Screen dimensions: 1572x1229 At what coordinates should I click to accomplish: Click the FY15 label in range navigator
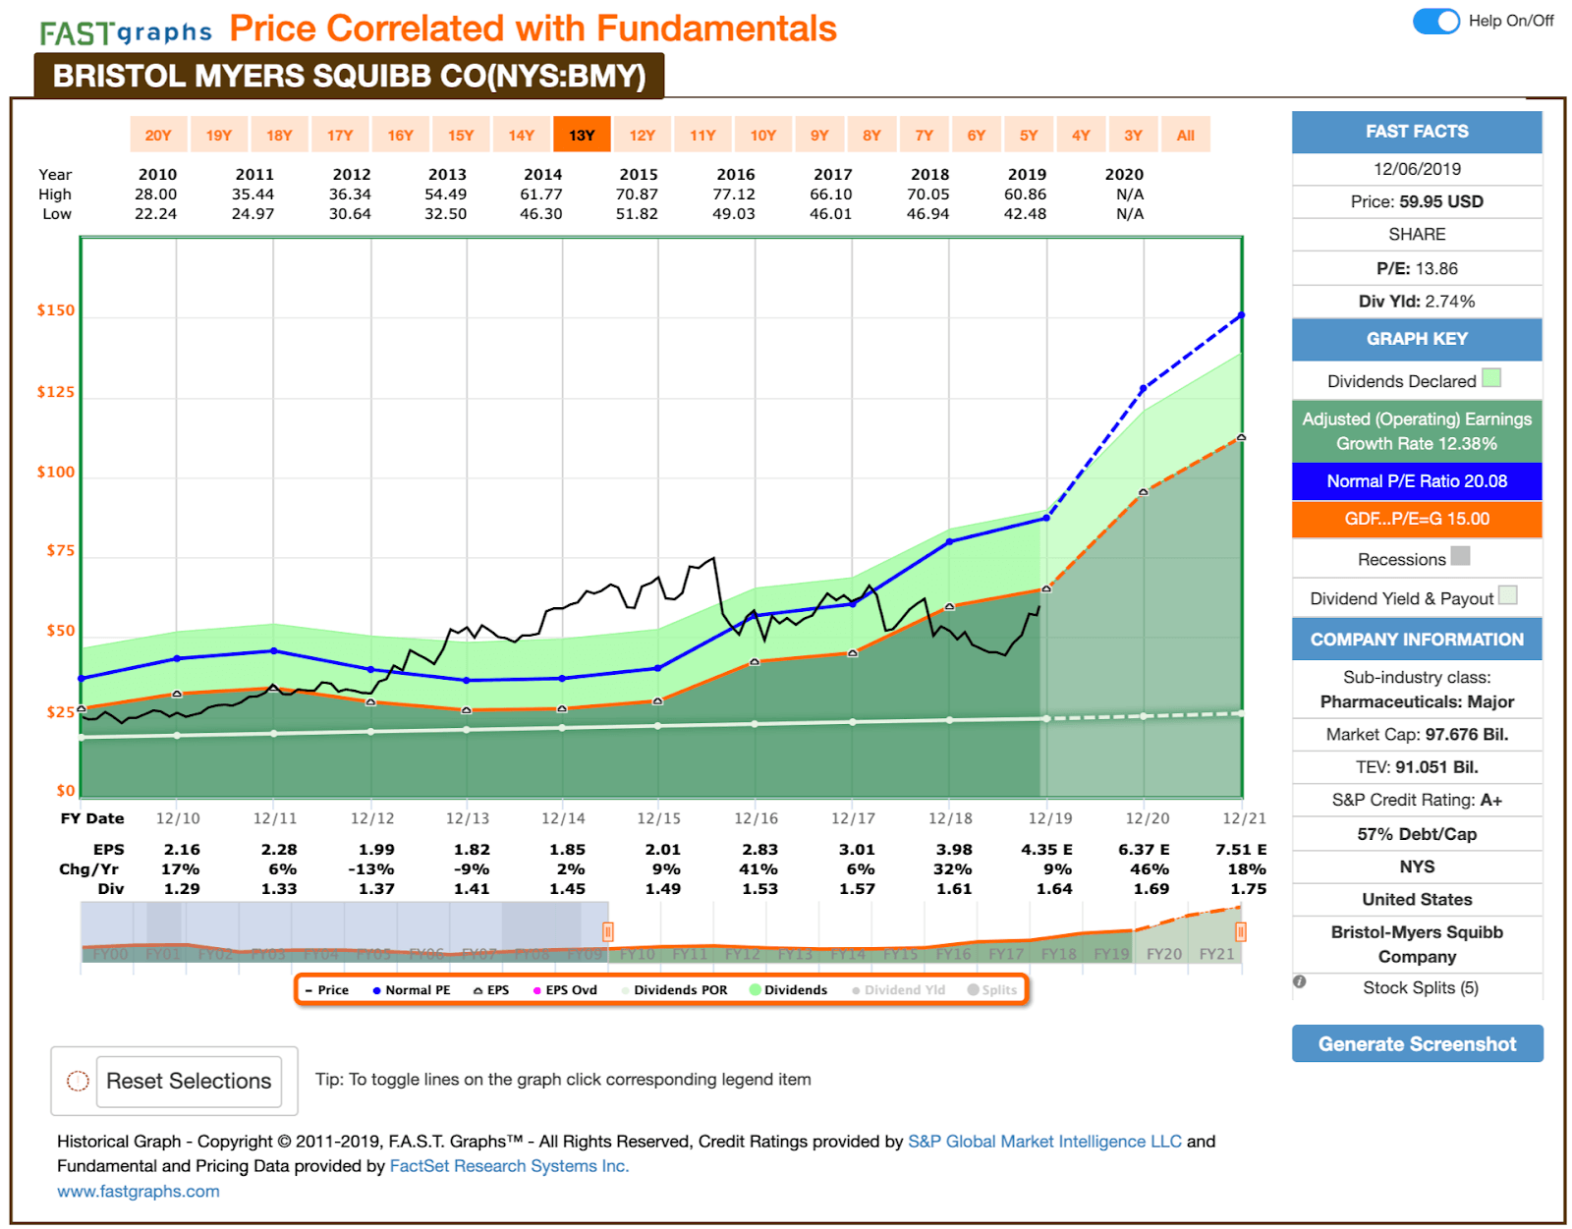tap(900, 954)
